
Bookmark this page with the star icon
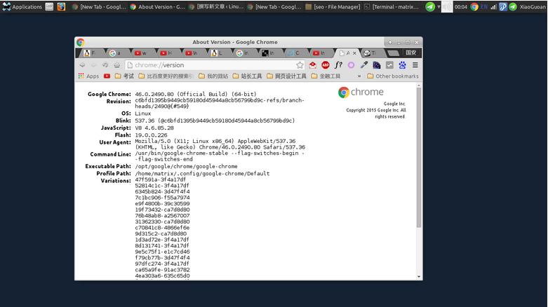[300, 65]
